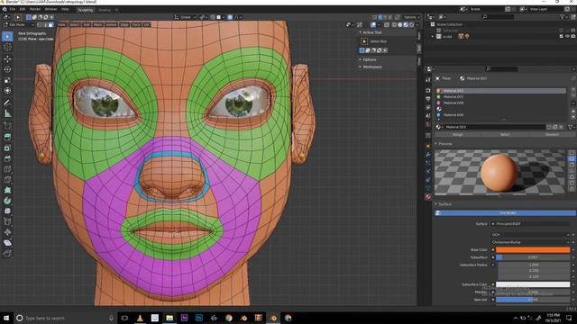Open the Material properties tab
This screenshot has height=324, width=577.
(428, 197)
